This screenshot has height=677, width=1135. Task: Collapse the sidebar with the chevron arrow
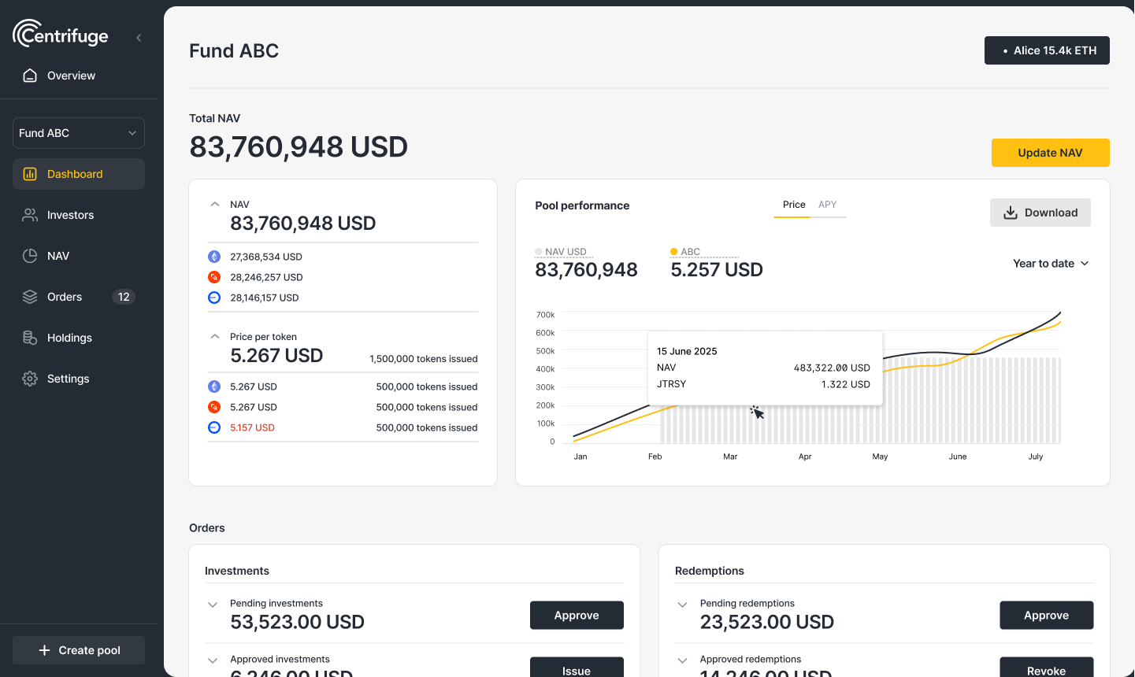click(x=139, y=37)
